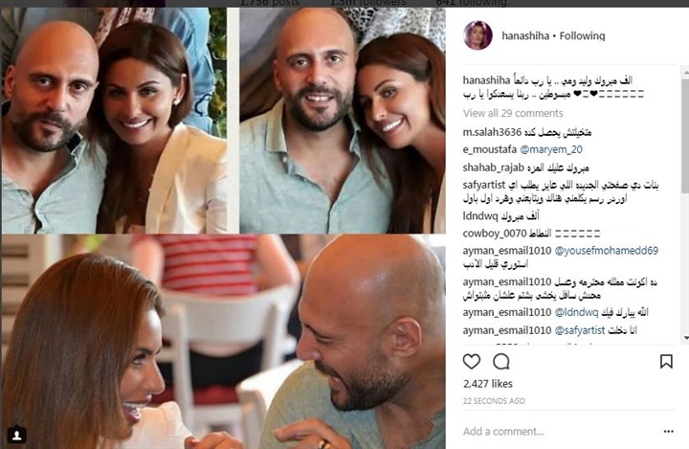Viewport: 689px width, 449px height.
Task: Toggle the Following status button
Action: pos(582,35)
